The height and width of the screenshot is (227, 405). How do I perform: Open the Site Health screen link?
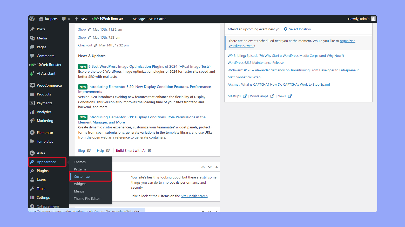click(194, 196)
